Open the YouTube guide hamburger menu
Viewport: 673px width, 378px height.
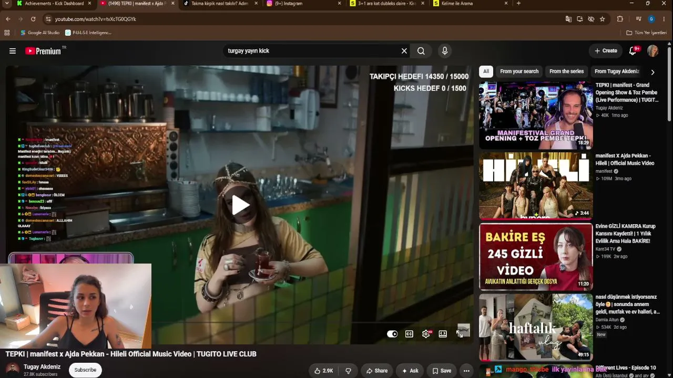(13, 51)
